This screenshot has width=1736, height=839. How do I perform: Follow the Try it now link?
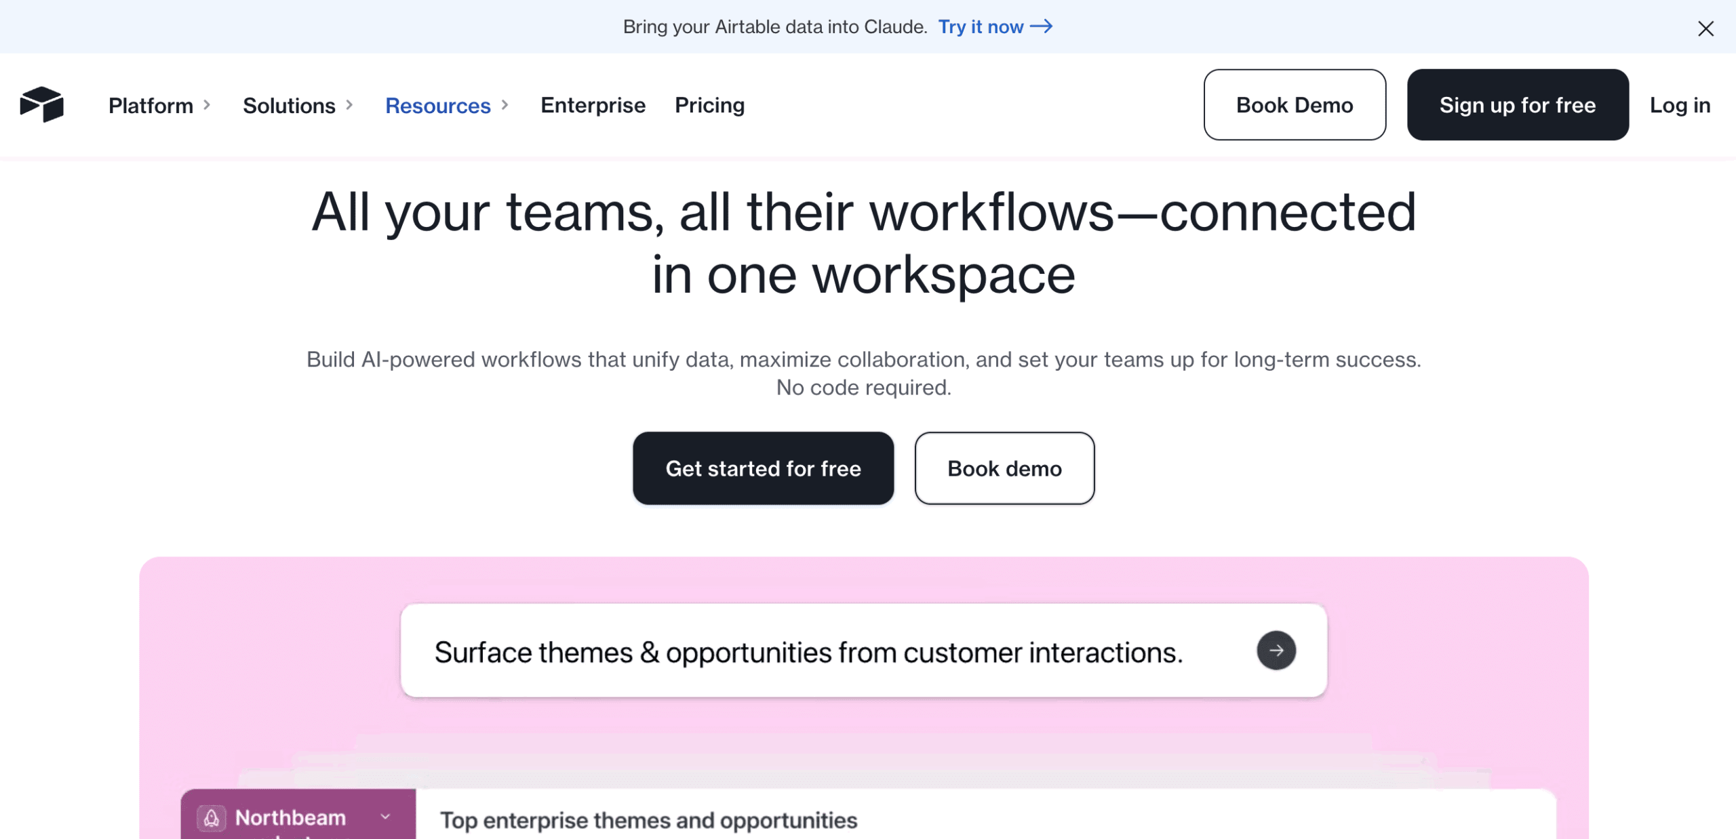tap(981, 26)
